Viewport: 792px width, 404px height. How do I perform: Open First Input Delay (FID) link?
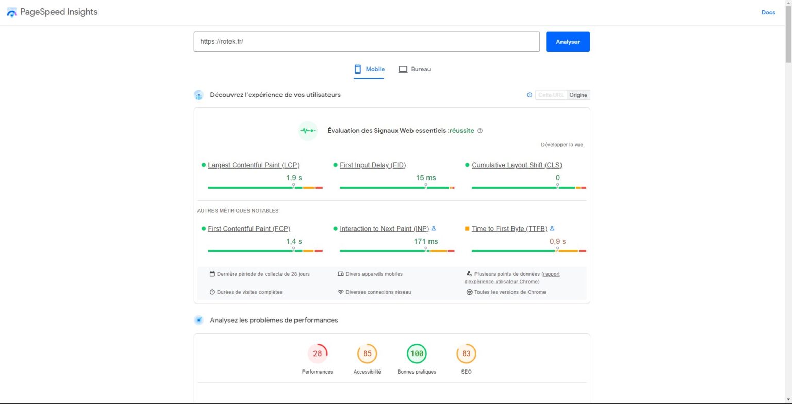tap(373, 165)
